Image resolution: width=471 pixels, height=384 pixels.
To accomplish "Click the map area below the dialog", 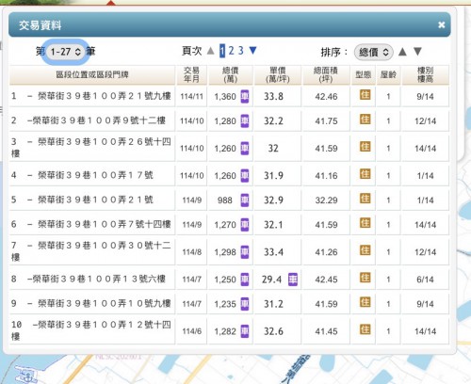I will (x=235, y=370).
